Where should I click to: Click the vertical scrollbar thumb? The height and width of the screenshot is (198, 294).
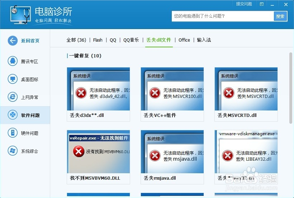[291, 88]
